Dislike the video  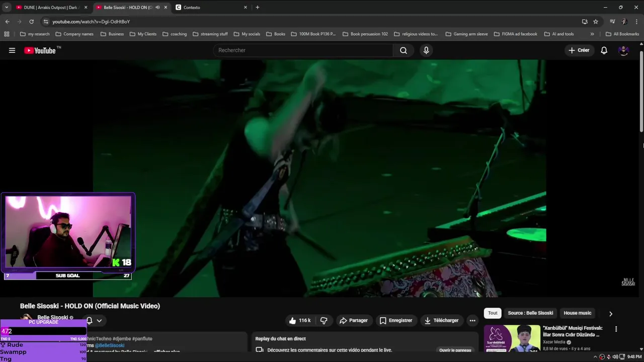[x=324, y=320]
